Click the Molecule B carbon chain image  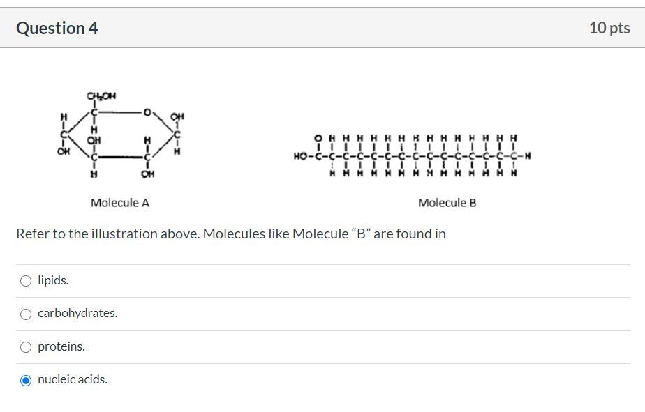[x=412, y=155]
